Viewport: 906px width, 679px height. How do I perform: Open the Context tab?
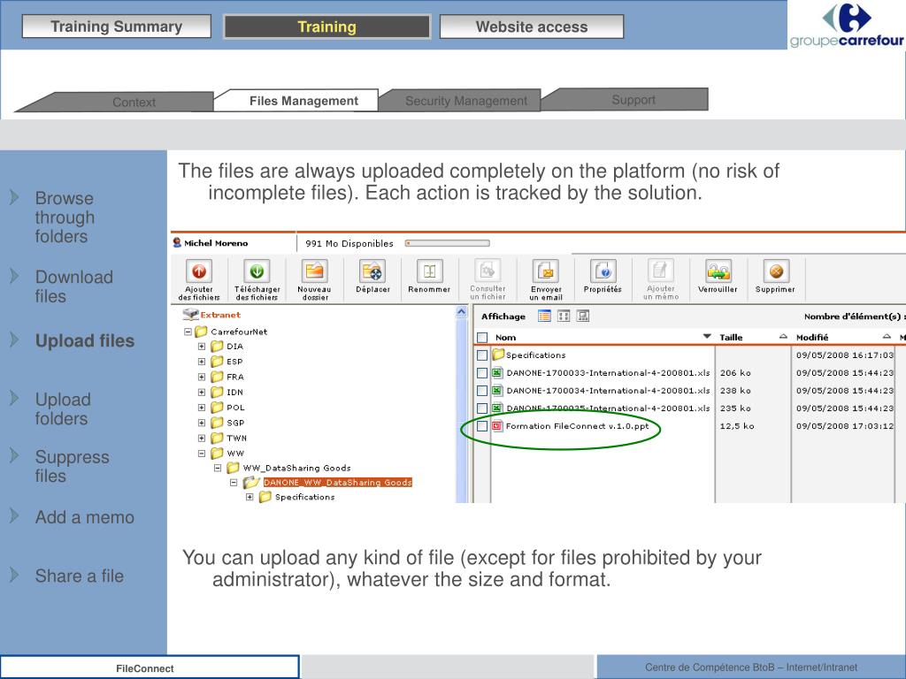pos(134,102)
